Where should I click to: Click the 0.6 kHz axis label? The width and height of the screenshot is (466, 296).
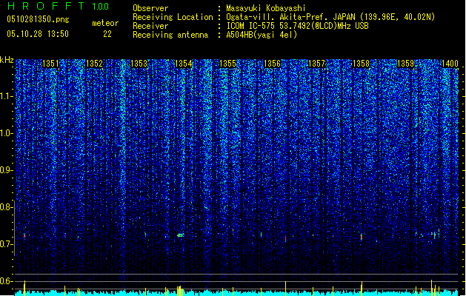(7, 281)
